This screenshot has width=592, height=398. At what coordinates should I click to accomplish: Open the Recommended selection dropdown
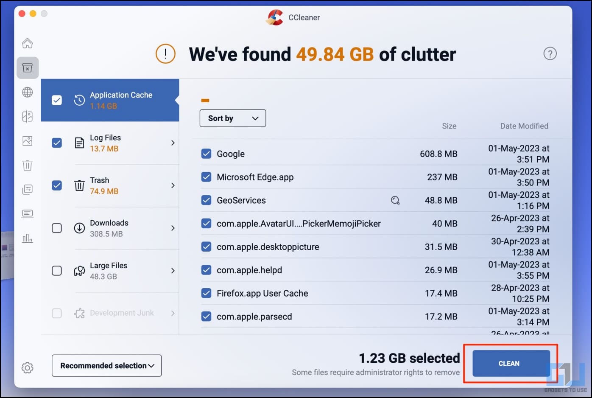coord(106,366)
